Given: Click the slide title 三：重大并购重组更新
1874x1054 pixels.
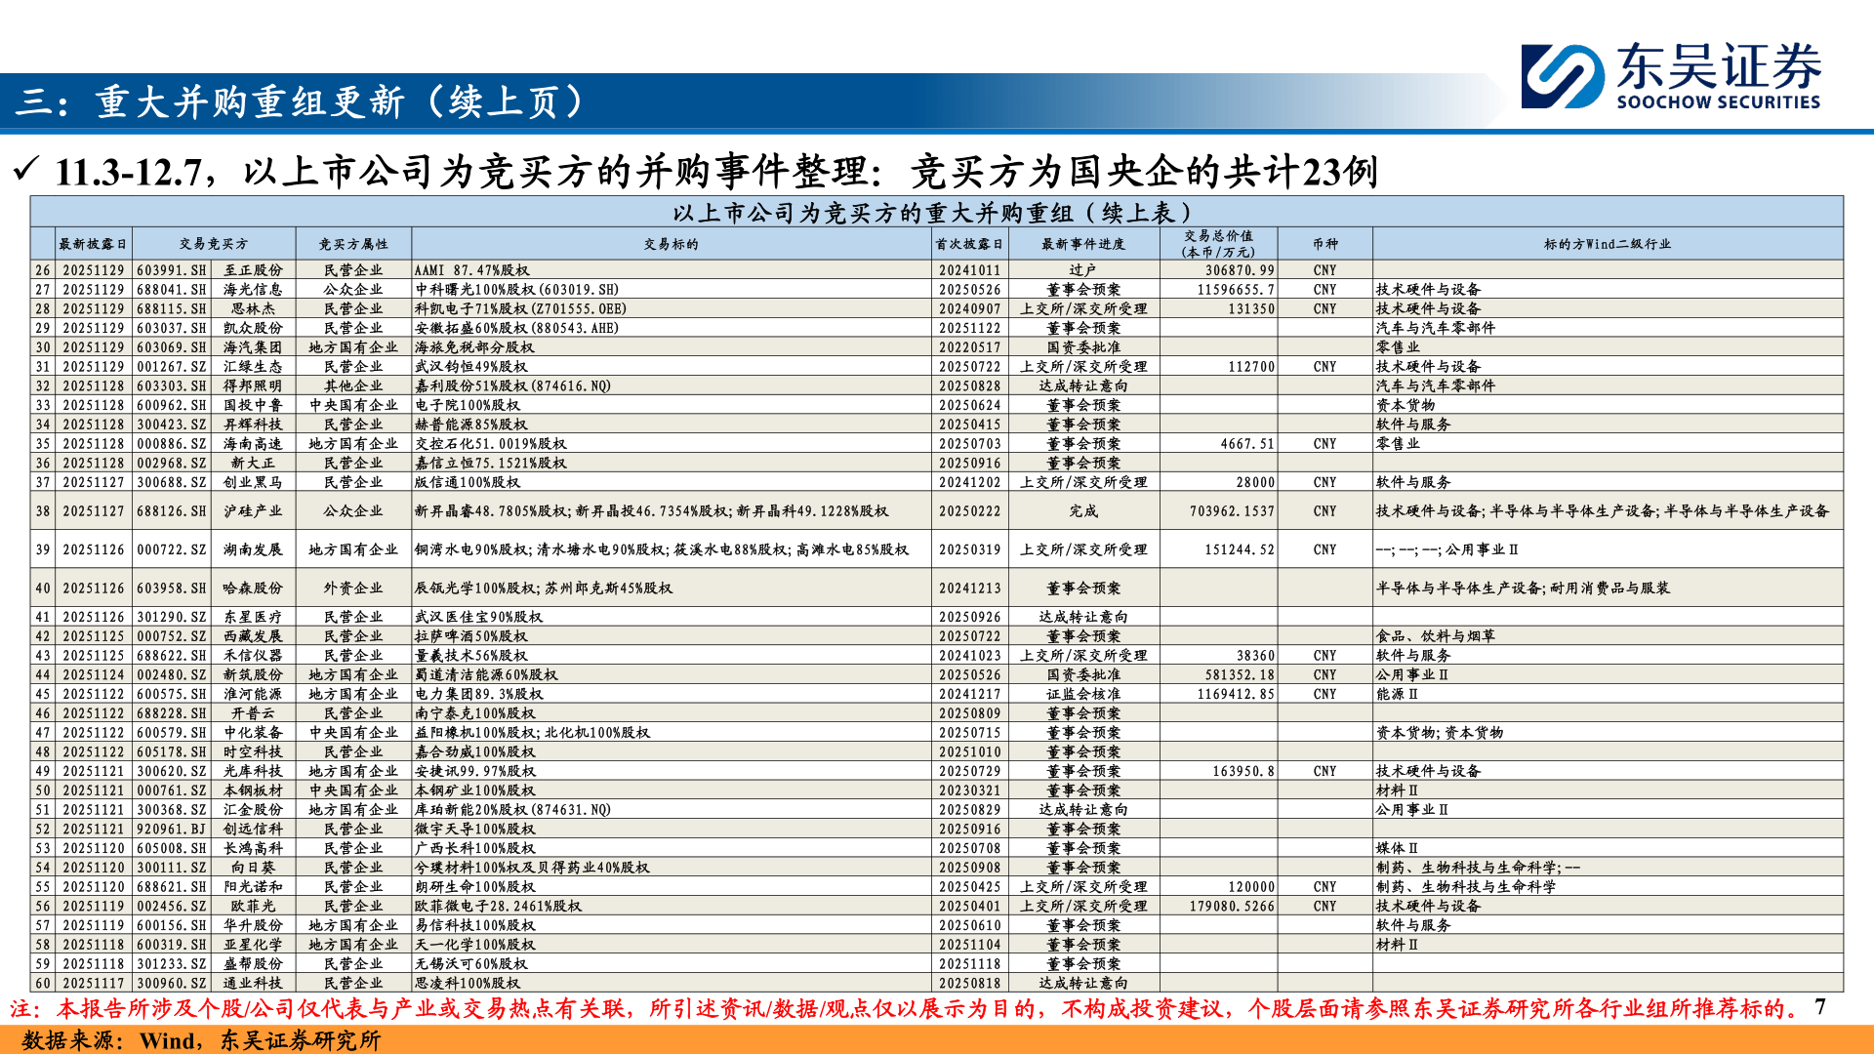Looking at the screenshot, I should [x=212, y=101].
